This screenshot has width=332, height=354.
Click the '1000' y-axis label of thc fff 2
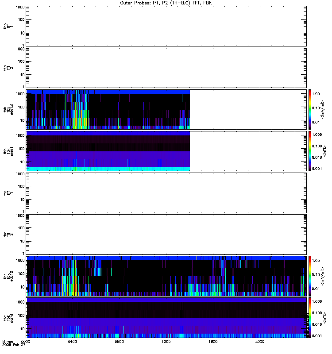point(20,215)
